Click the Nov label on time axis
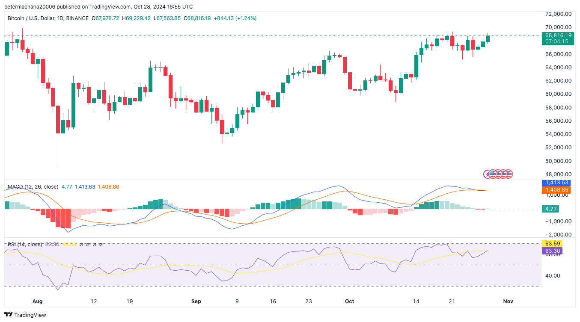This screenshot has width=580, height=322. (x=508, y=301)
